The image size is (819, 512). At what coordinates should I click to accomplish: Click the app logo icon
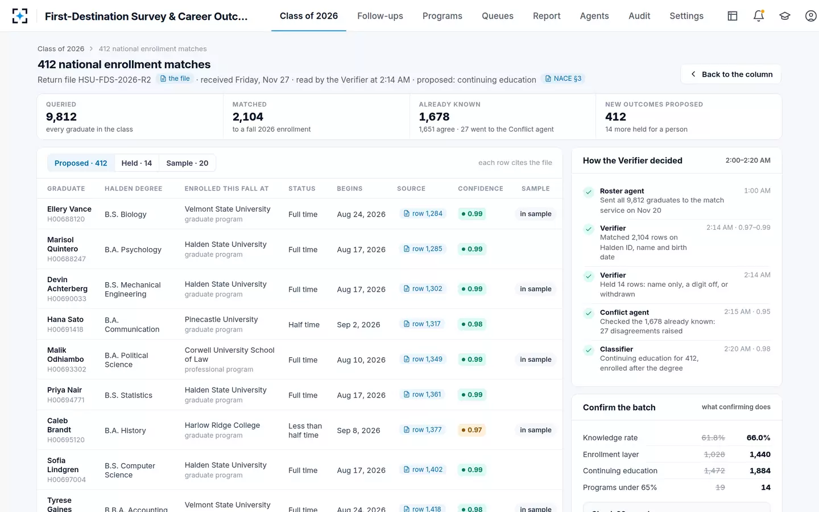coord(20,16)
